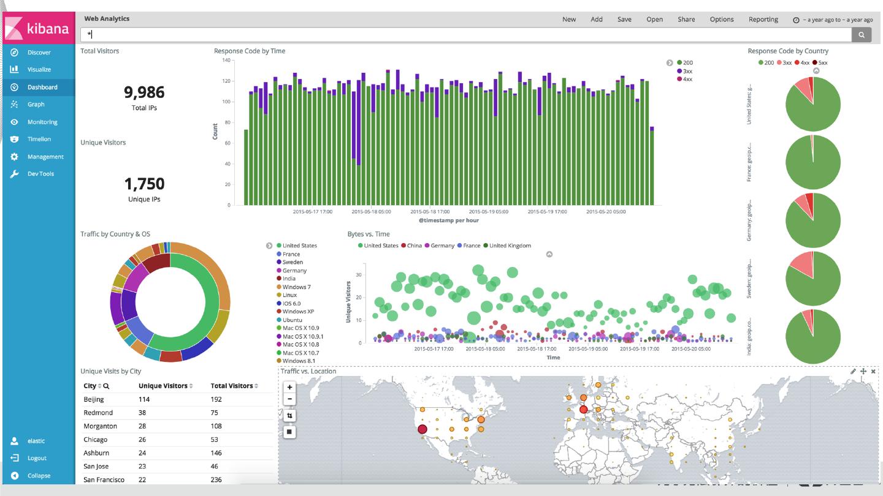The width and height of the screenshot is (883, 496).
Task: Toggle United States in Traffic by Country legend
Action: 280,246
